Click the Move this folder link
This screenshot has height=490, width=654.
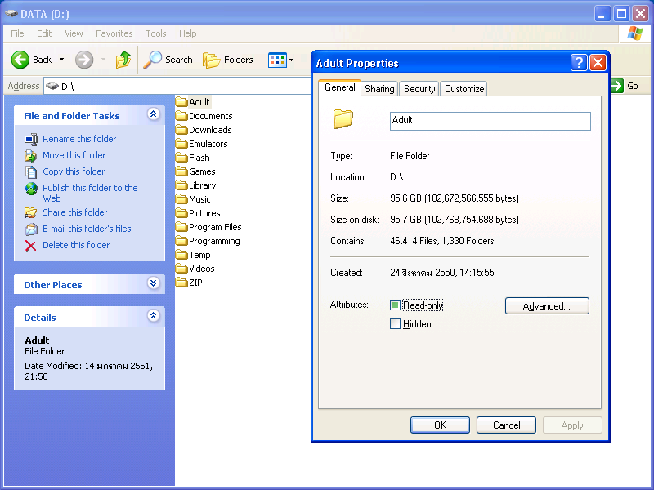(x=74, y=155)
